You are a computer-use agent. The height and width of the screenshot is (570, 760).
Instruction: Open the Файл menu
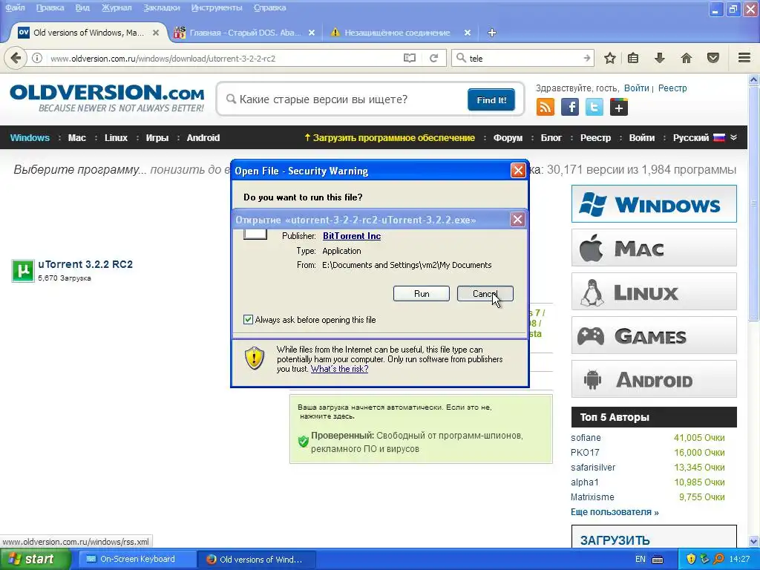point(15,7)
